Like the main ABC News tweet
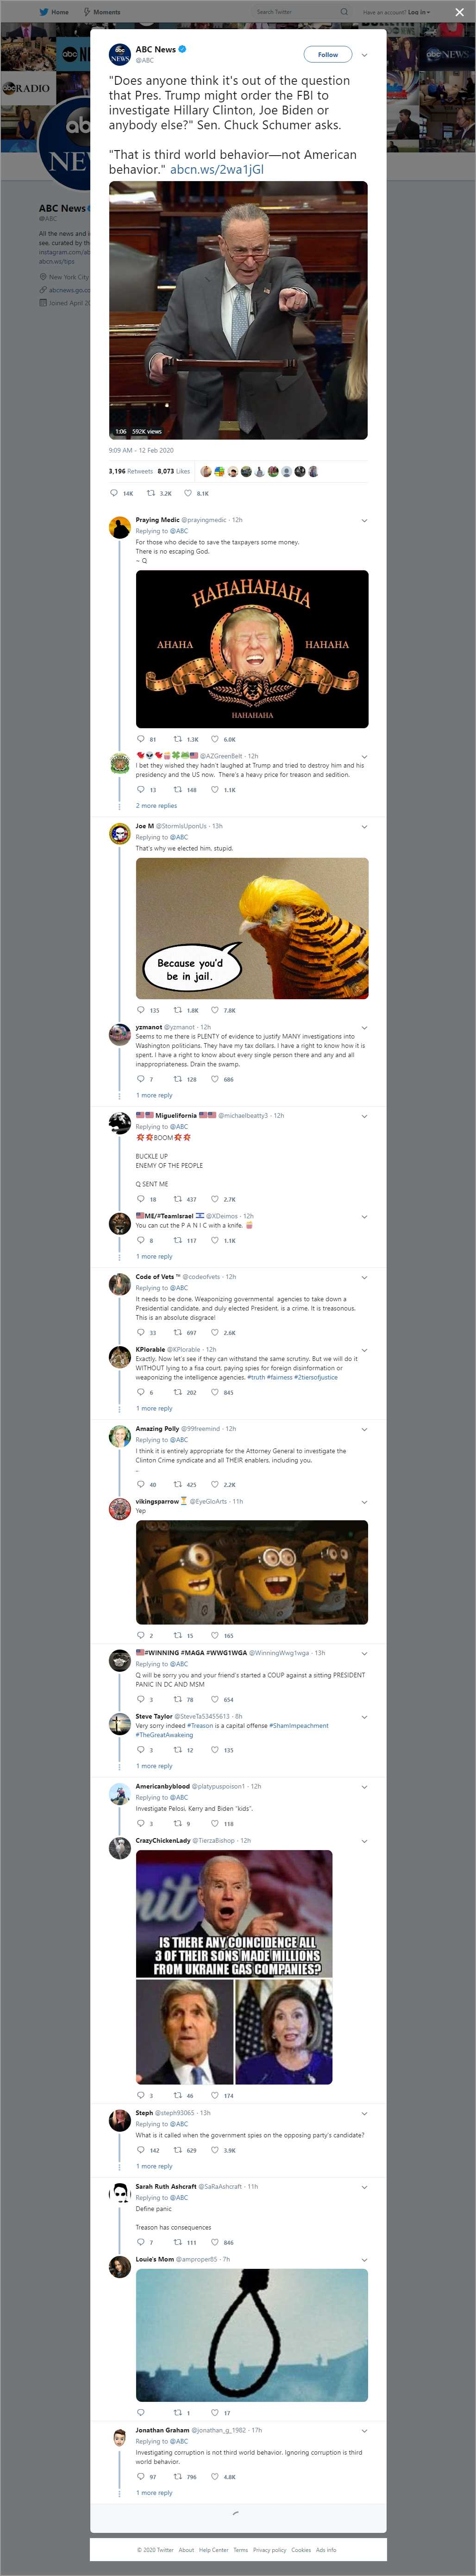Screen dimensions: 476x2576 [x=187, y=493]
